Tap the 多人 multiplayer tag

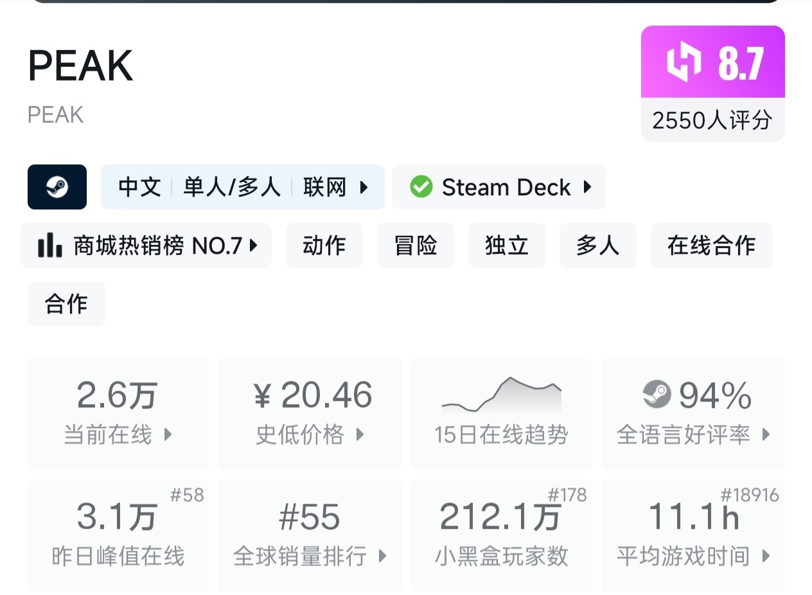pyautogui.click(x=598, y=245)
